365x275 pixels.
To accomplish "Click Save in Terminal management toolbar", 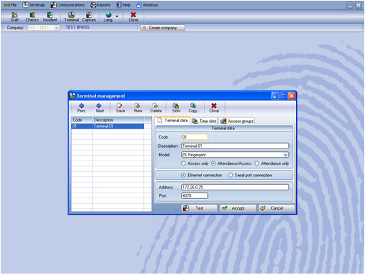I will tap(120, 108).
